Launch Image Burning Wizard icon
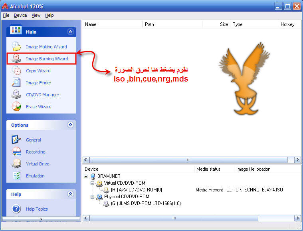 [x=16, y=58]
